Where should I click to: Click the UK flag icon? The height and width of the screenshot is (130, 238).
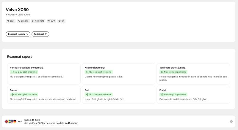(x=7, y=121)
